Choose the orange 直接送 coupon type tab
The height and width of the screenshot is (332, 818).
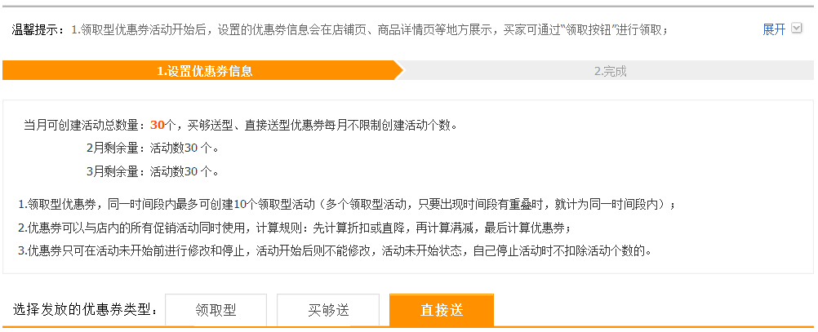tap(442, 310)
